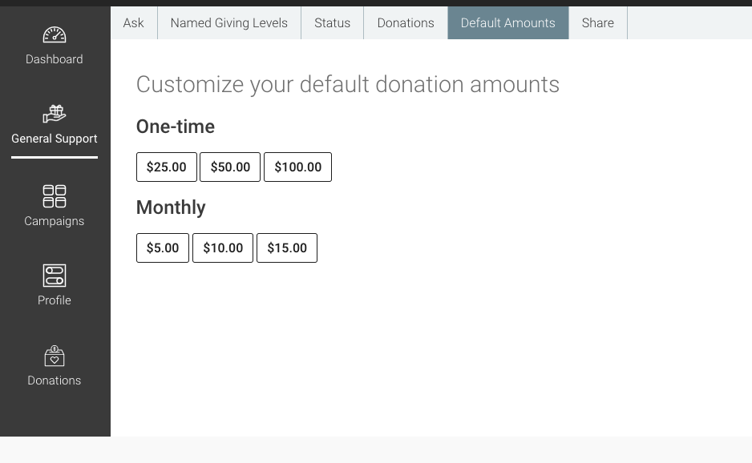Image resolution: width=752 pixels, height=463 pixels.
Task: Click the $50.00 one-time donation button
Action: pyautogui.click(x=230, y=167)
